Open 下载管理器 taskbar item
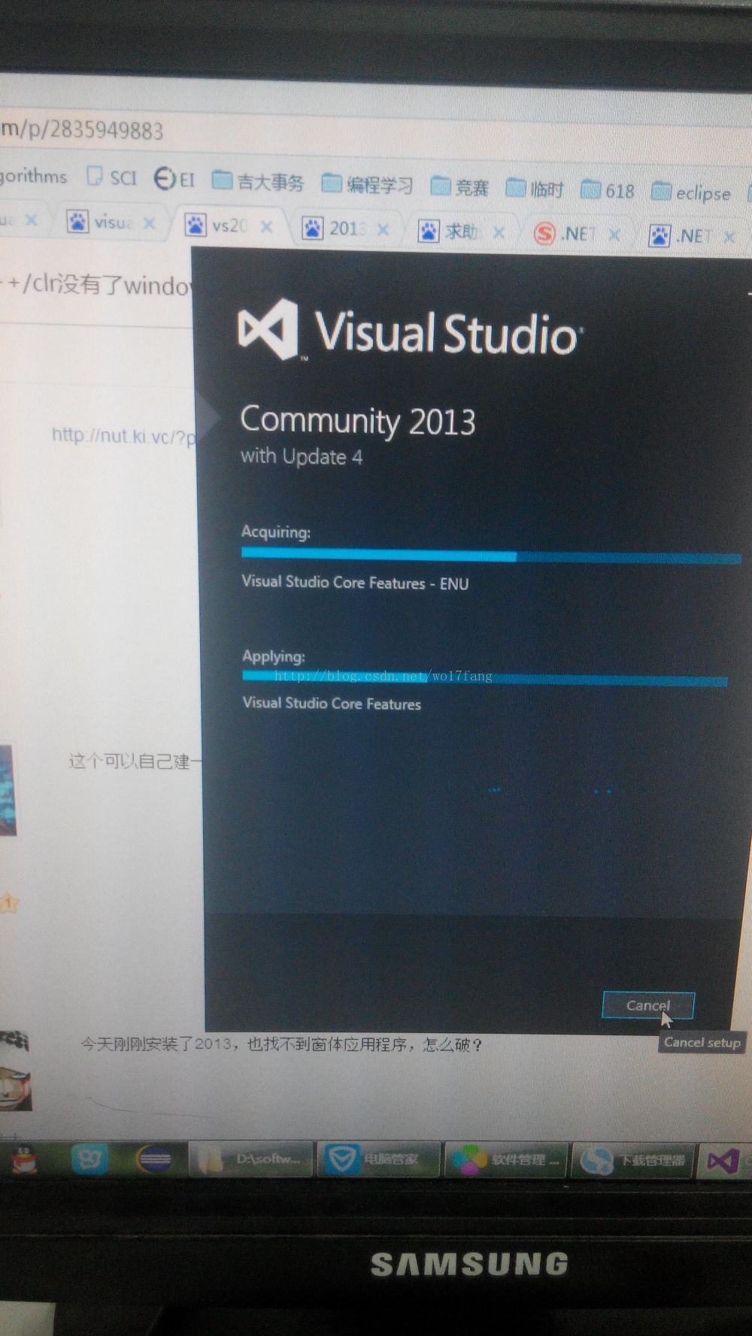This screenshot has width=752, height=1336. (x=635, y=1160)
